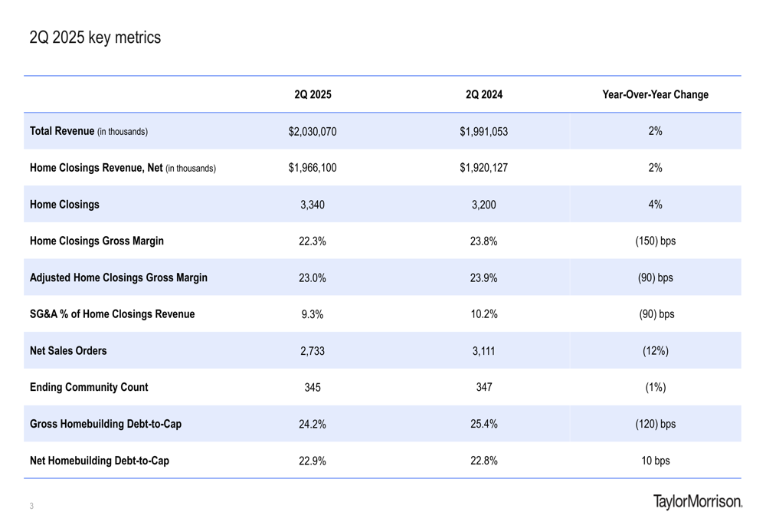Click the 'Year-Over-Year Change' column header
The image size is (766, 525).
[655, 95]
